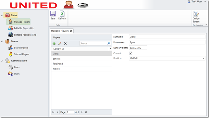The image size is (209, 118).
Task: Select Neville in the players list
Action: click(x=81, y=69)
